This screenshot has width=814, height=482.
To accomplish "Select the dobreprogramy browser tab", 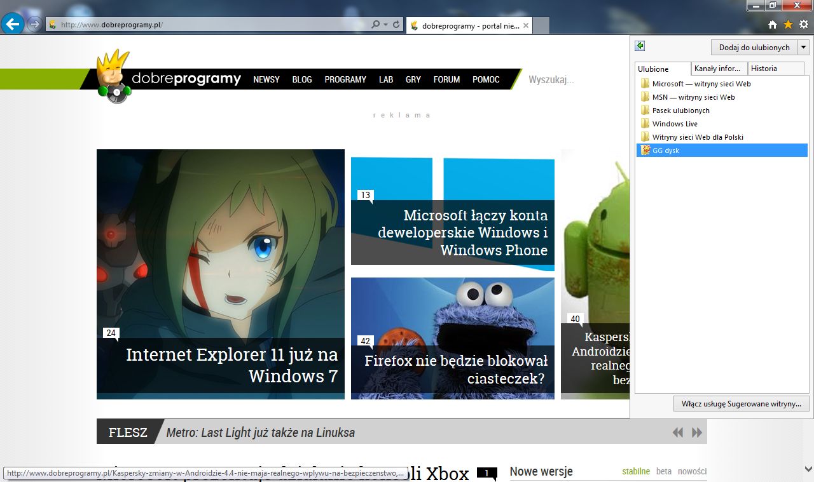I will point(469,25).
